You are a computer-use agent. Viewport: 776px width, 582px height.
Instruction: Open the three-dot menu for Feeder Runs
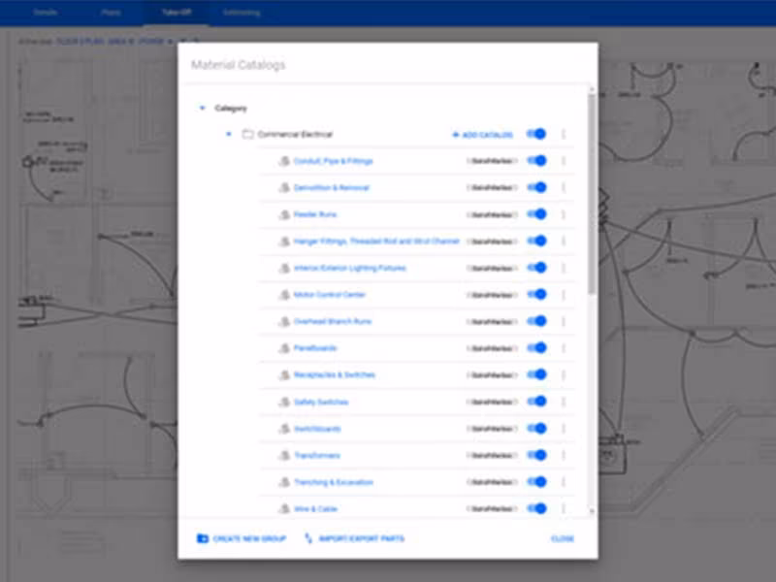point(564,214)
